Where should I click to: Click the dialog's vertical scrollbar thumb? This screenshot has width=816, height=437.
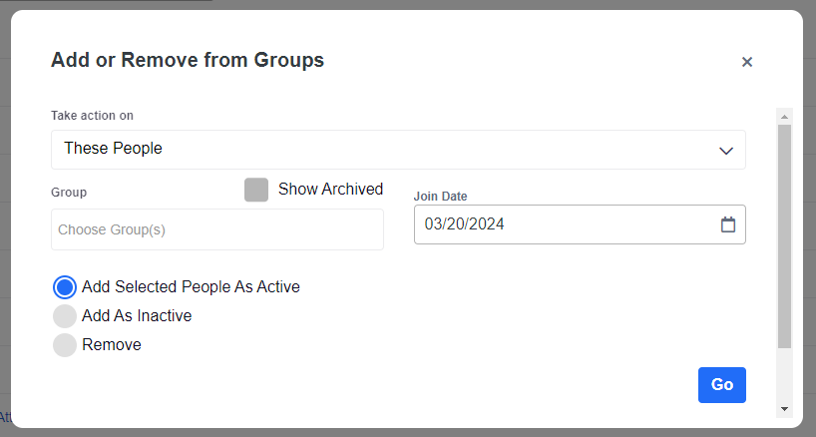784,234
